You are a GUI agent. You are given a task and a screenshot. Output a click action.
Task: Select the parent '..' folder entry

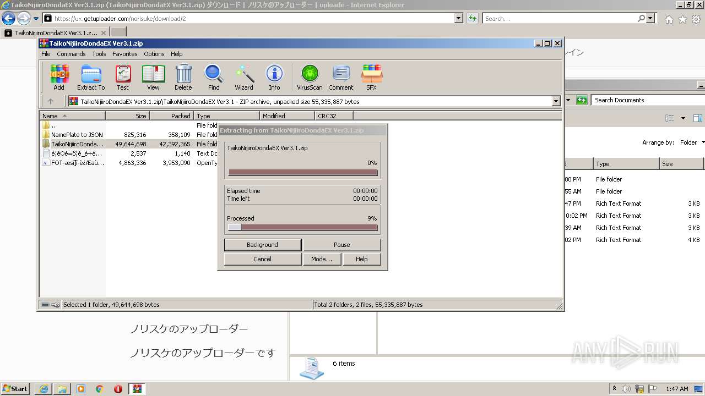point(53,125)
